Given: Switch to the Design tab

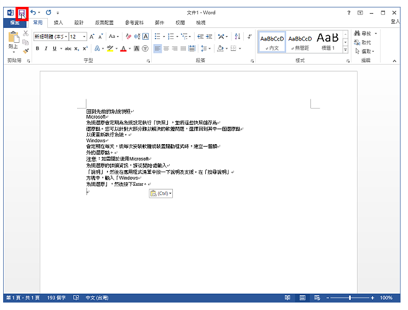Looking at the screenshot, I should (x=79, y=23).
